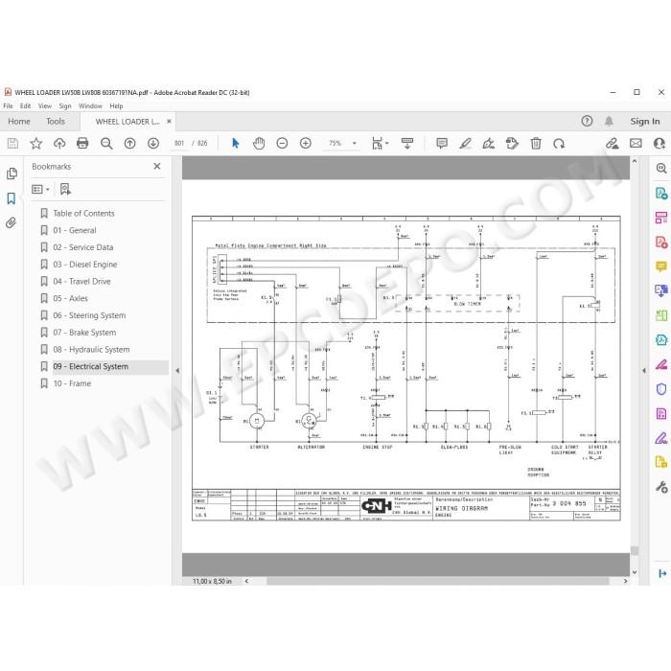671x671 pixels.
Task: Open Table of Contents bookmark
Action: pos(84,213)
